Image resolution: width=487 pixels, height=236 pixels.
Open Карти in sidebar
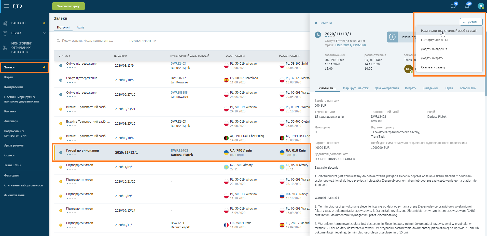click(9, 77)
